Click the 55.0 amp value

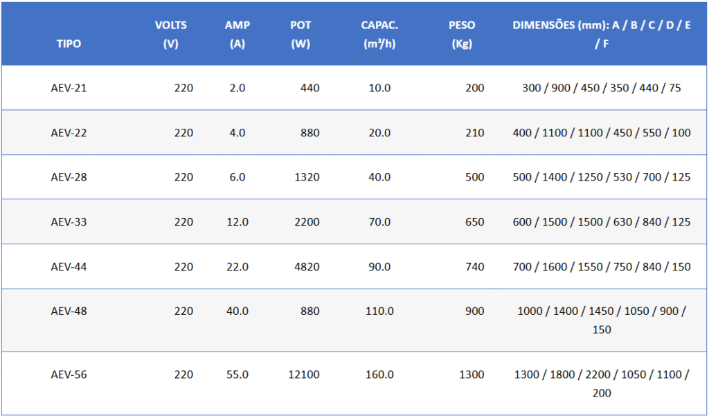[237, 374]
